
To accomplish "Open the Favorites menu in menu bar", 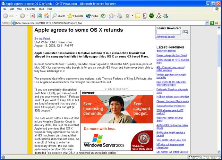I will click(x=30, y=9).
